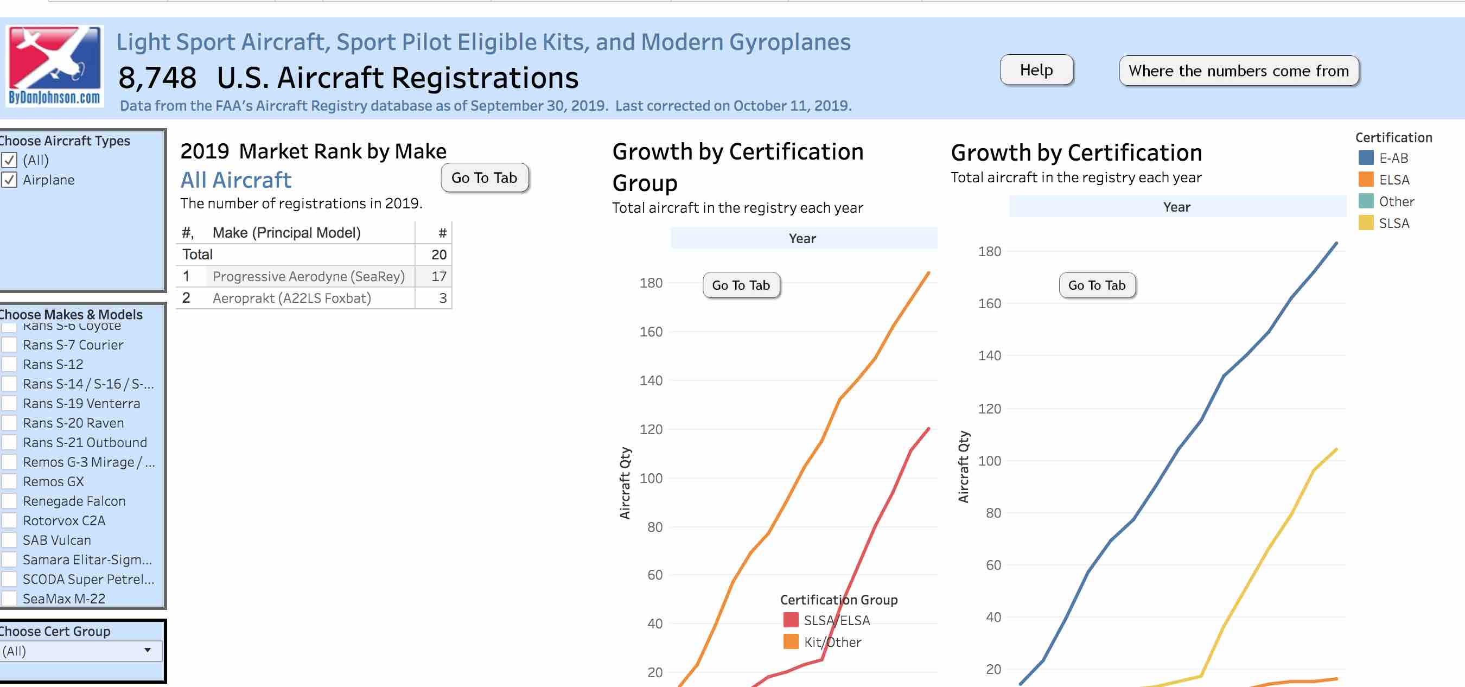1465x687 pixels.
Task: Click the Kit/Other orange legend square
Action: [791, 641]
